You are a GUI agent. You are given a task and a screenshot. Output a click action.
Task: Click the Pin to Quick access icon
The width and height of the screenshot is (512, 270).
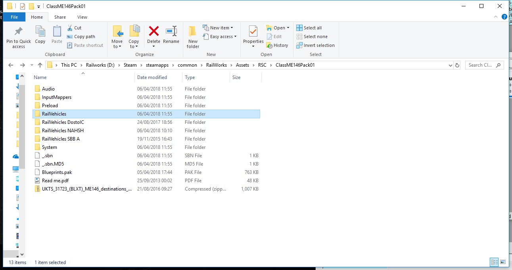pyautogui.click(x=18, y=31)
